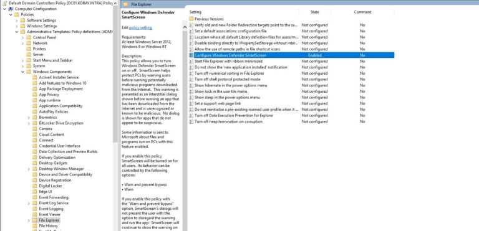Select the Control Panel folder icon
Viewport: 479px width, 231px height.
tap(29, 37)
